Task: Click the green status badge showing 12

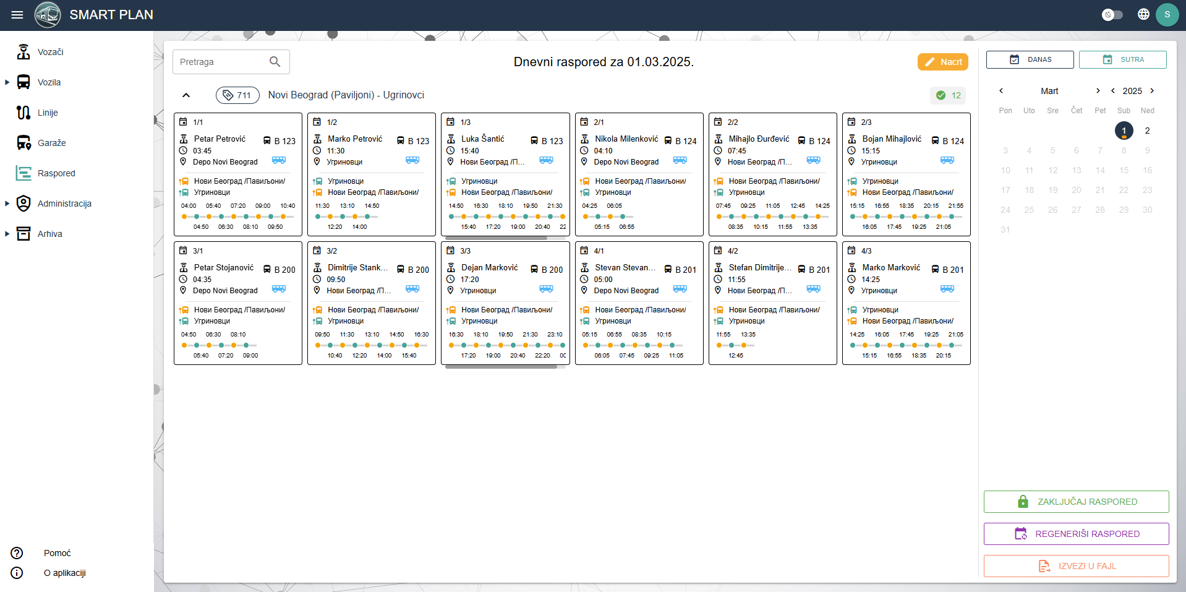Action: coord(948,95)
